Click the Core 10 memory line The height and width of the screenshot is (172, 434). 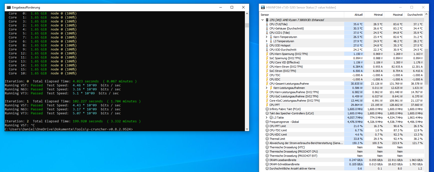[x=43, y=73]
